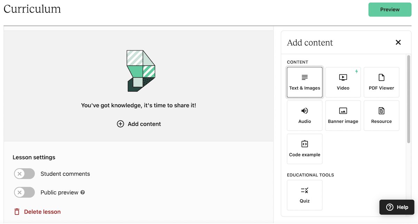
Task: Close the Add content panel
Action: pos(398,42)
